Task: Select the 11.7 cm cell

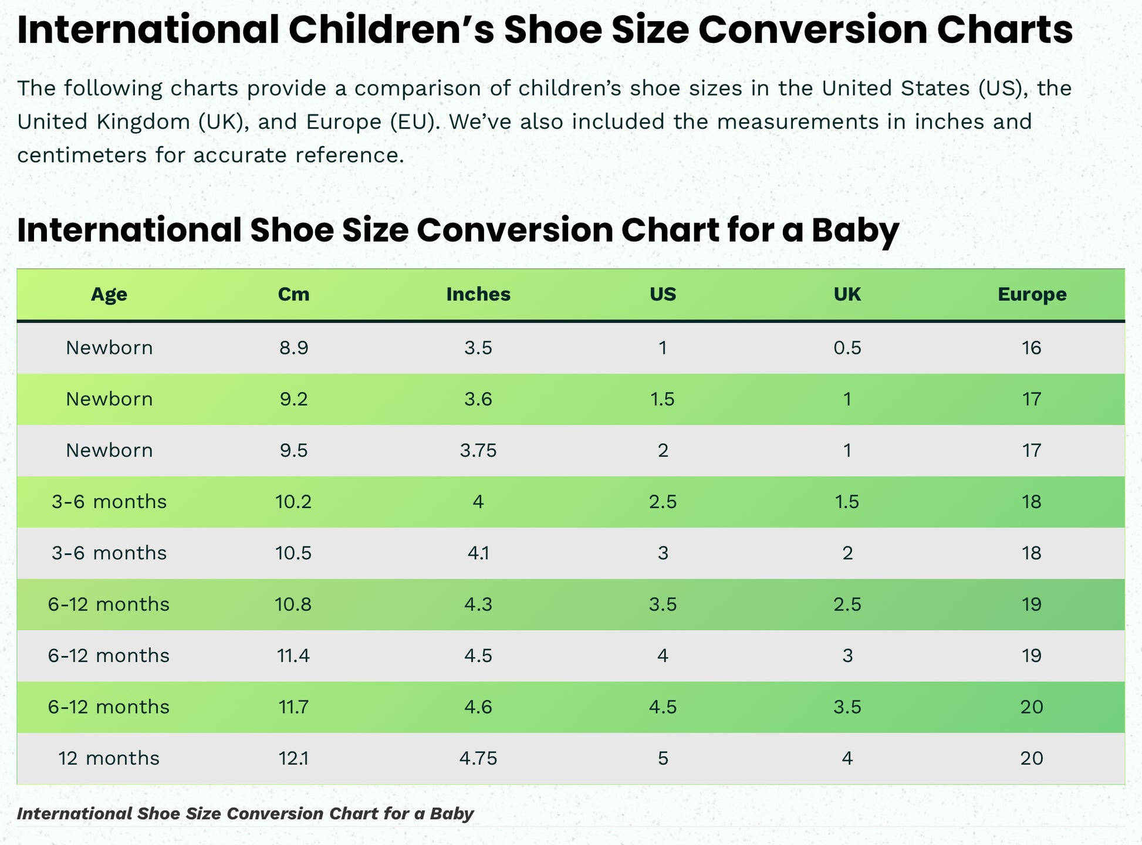Action: [x=293, y=707]
